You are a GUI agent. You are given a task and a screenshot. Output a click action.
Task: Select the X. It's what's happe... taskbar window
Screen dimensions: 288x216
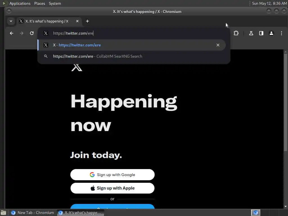[x=80, y=213]
